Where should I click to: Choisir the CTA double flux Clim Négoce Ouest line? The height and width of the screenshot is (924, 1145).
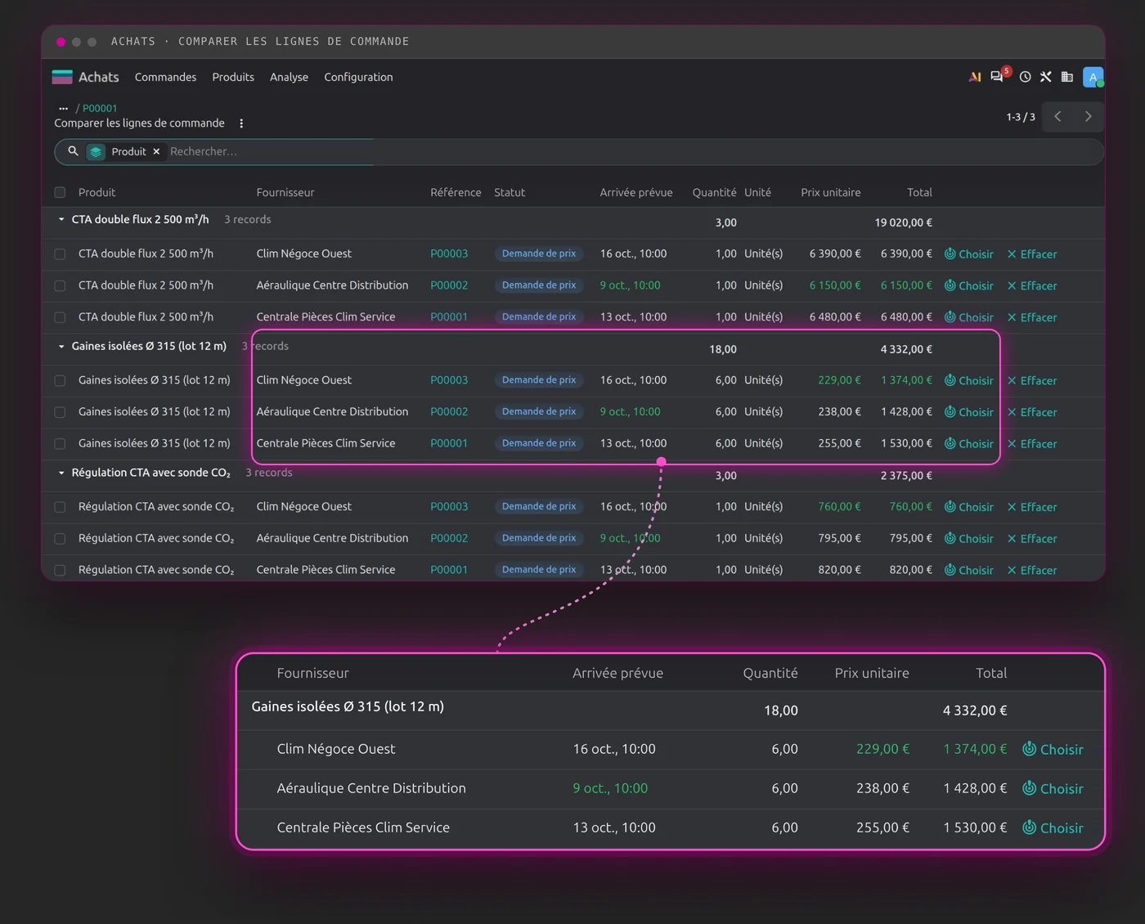click(x=968, y=254)
